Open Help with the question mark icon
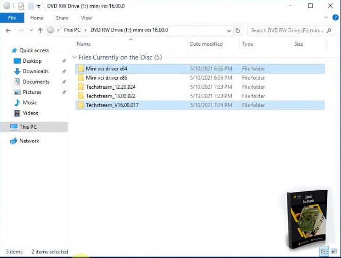Image resolution: width=341 pixels, height=258 pixels. 335,17
